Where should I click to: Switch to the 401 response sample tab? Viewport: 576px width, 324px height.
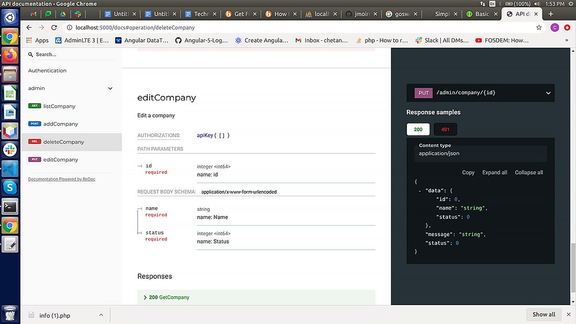click(445, 129)
